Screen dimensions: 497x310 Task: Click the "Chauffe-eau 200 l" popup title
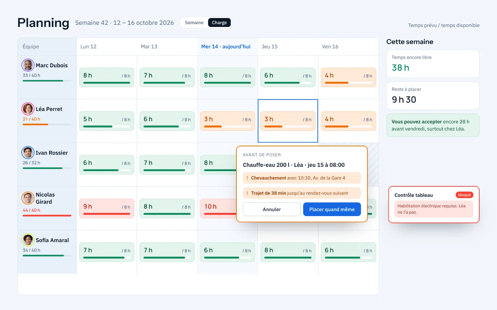pyautogui.click(x=294, y=165)
